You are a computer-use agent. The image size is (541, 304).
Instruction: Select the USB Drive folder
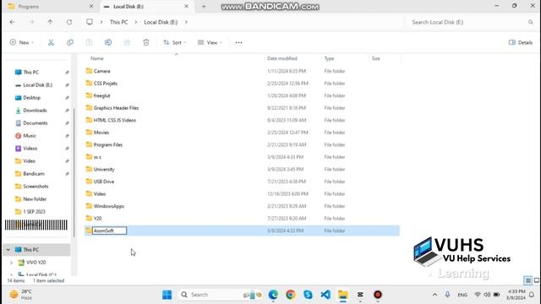(x=104, y=182)
